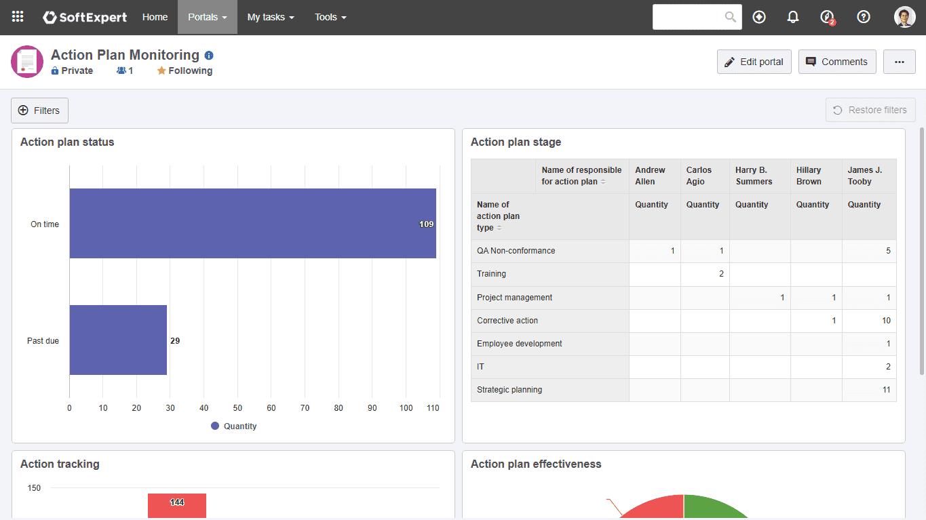Click the Filters button
This screenshot has width=926, height=520.
(39, 111)
